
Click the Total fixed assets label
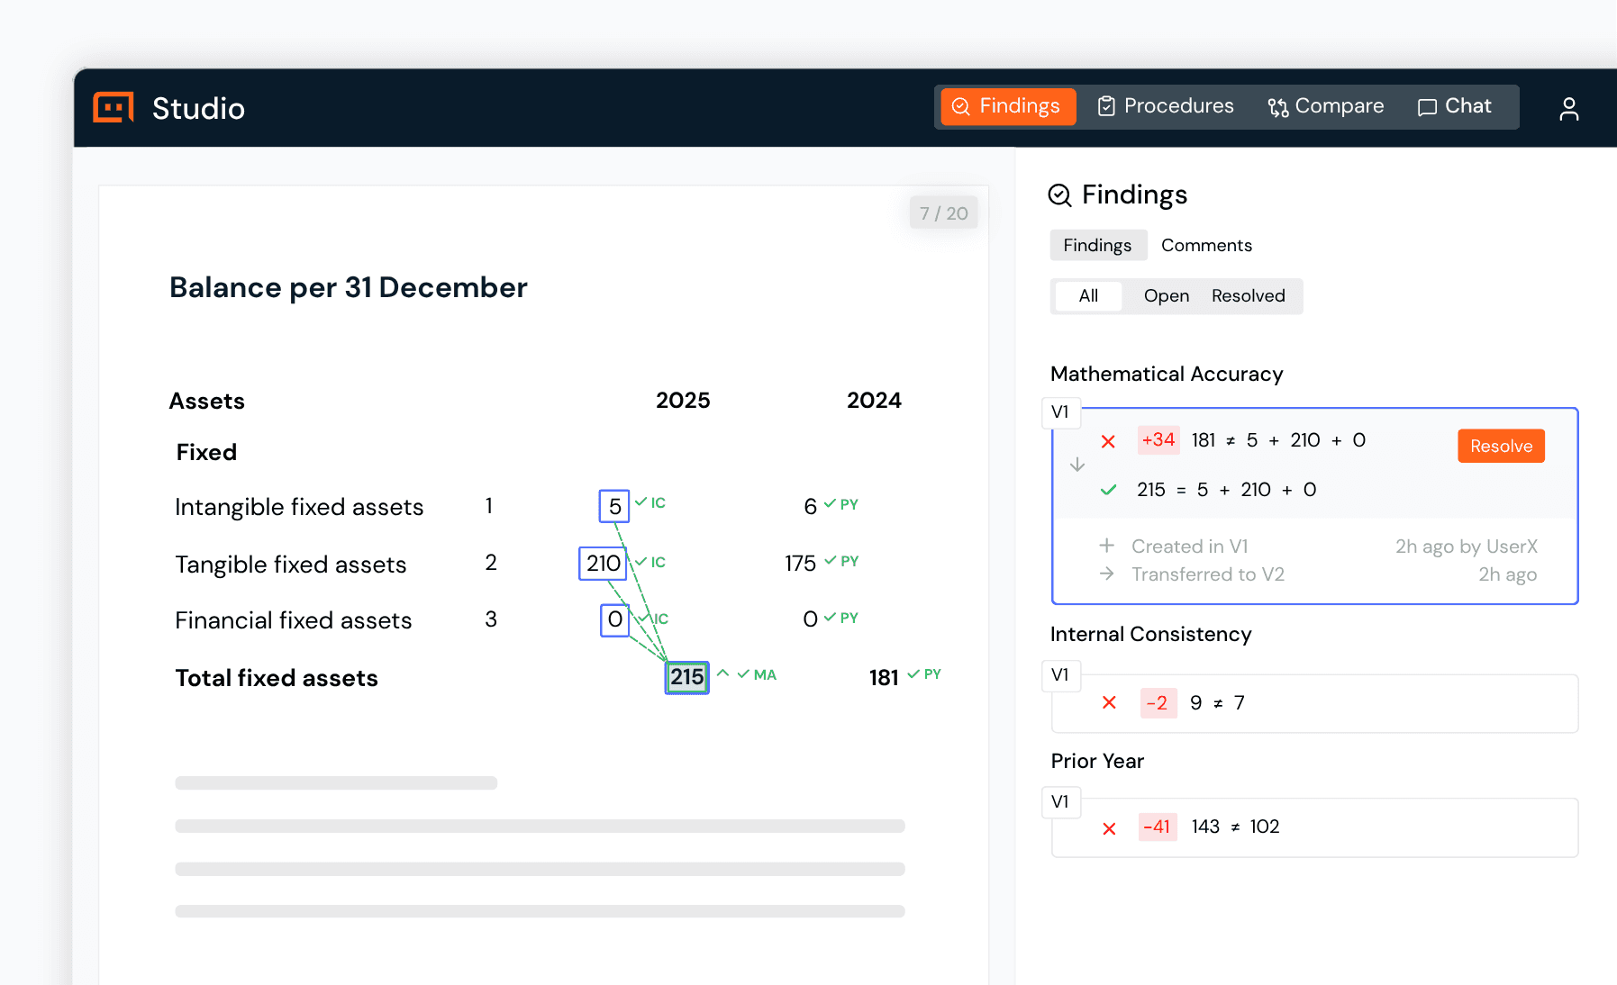coord(277,677)
